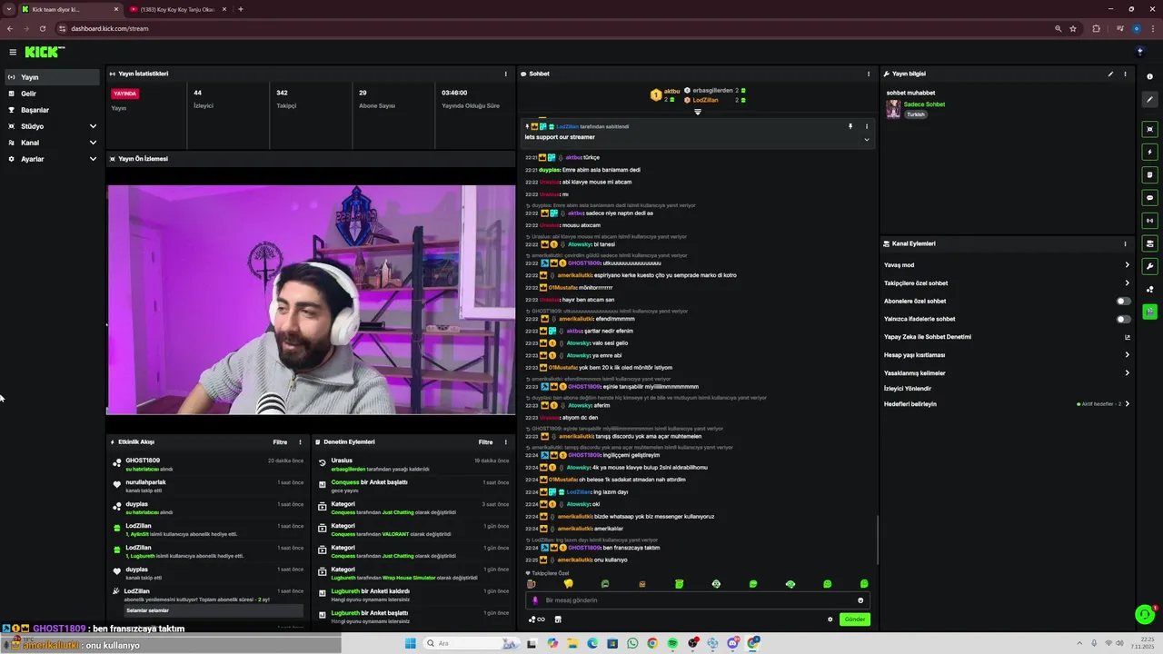This screenshot has height=654, width=1163.
Task: Click the pin icon on pinned message
Action: click(850, 126)
